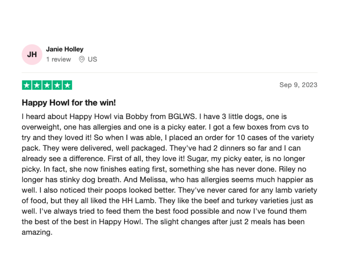Click the final word 'amazing.' of the review
Screen dimensions: 340x277
coord(37,232)
